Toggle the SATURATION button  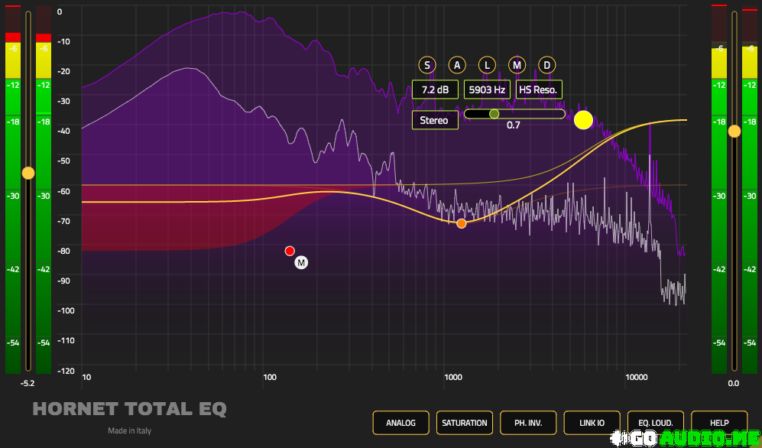pyautogui.click(x=465, y=423)
